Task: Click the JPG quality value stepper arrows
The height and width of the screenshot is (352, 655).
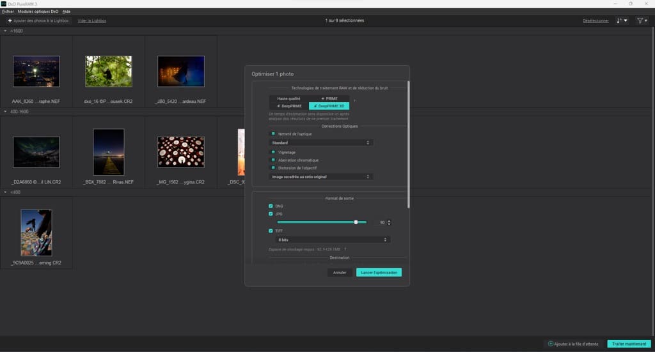Action: [389, 222]
